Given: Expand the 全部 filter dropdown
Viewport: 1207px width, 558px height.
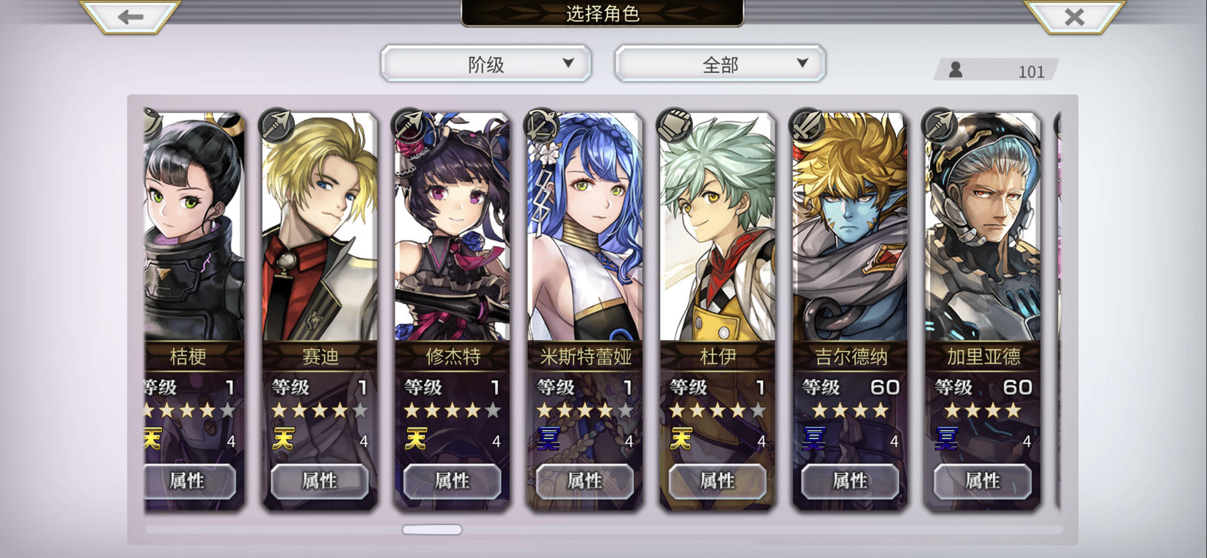Looking at the screenshot, I should click(720, 64).
